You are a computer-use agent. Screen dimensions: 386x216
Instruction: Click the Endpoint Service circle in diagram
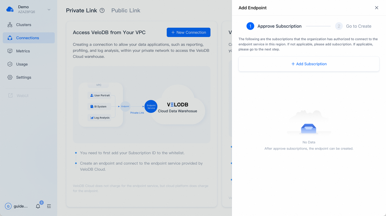point(151,106)
